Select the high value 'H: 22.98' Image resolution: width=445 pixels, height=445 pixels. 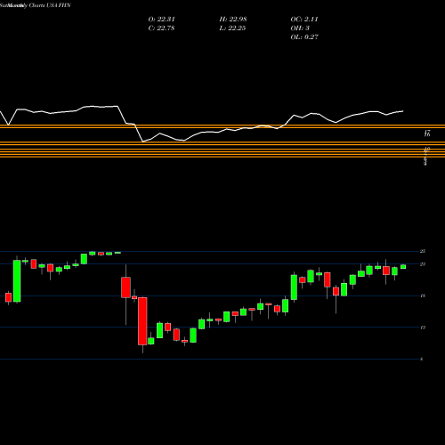[233, 20]
